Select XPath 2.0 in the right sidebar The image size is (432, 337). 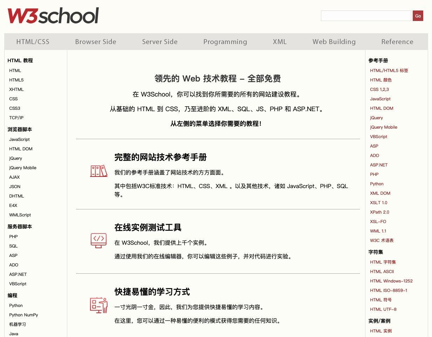380,212
